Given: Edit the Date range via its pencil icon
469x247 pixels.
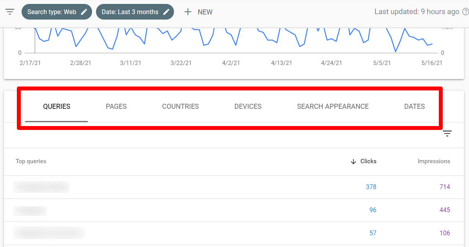Looking at the screenshot, I should click(x=165, y=11).
